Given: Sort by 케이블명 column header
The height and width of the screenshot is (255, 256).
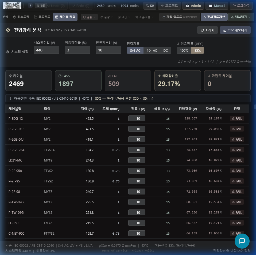Looking at the screenshot, I should [15, 109].
